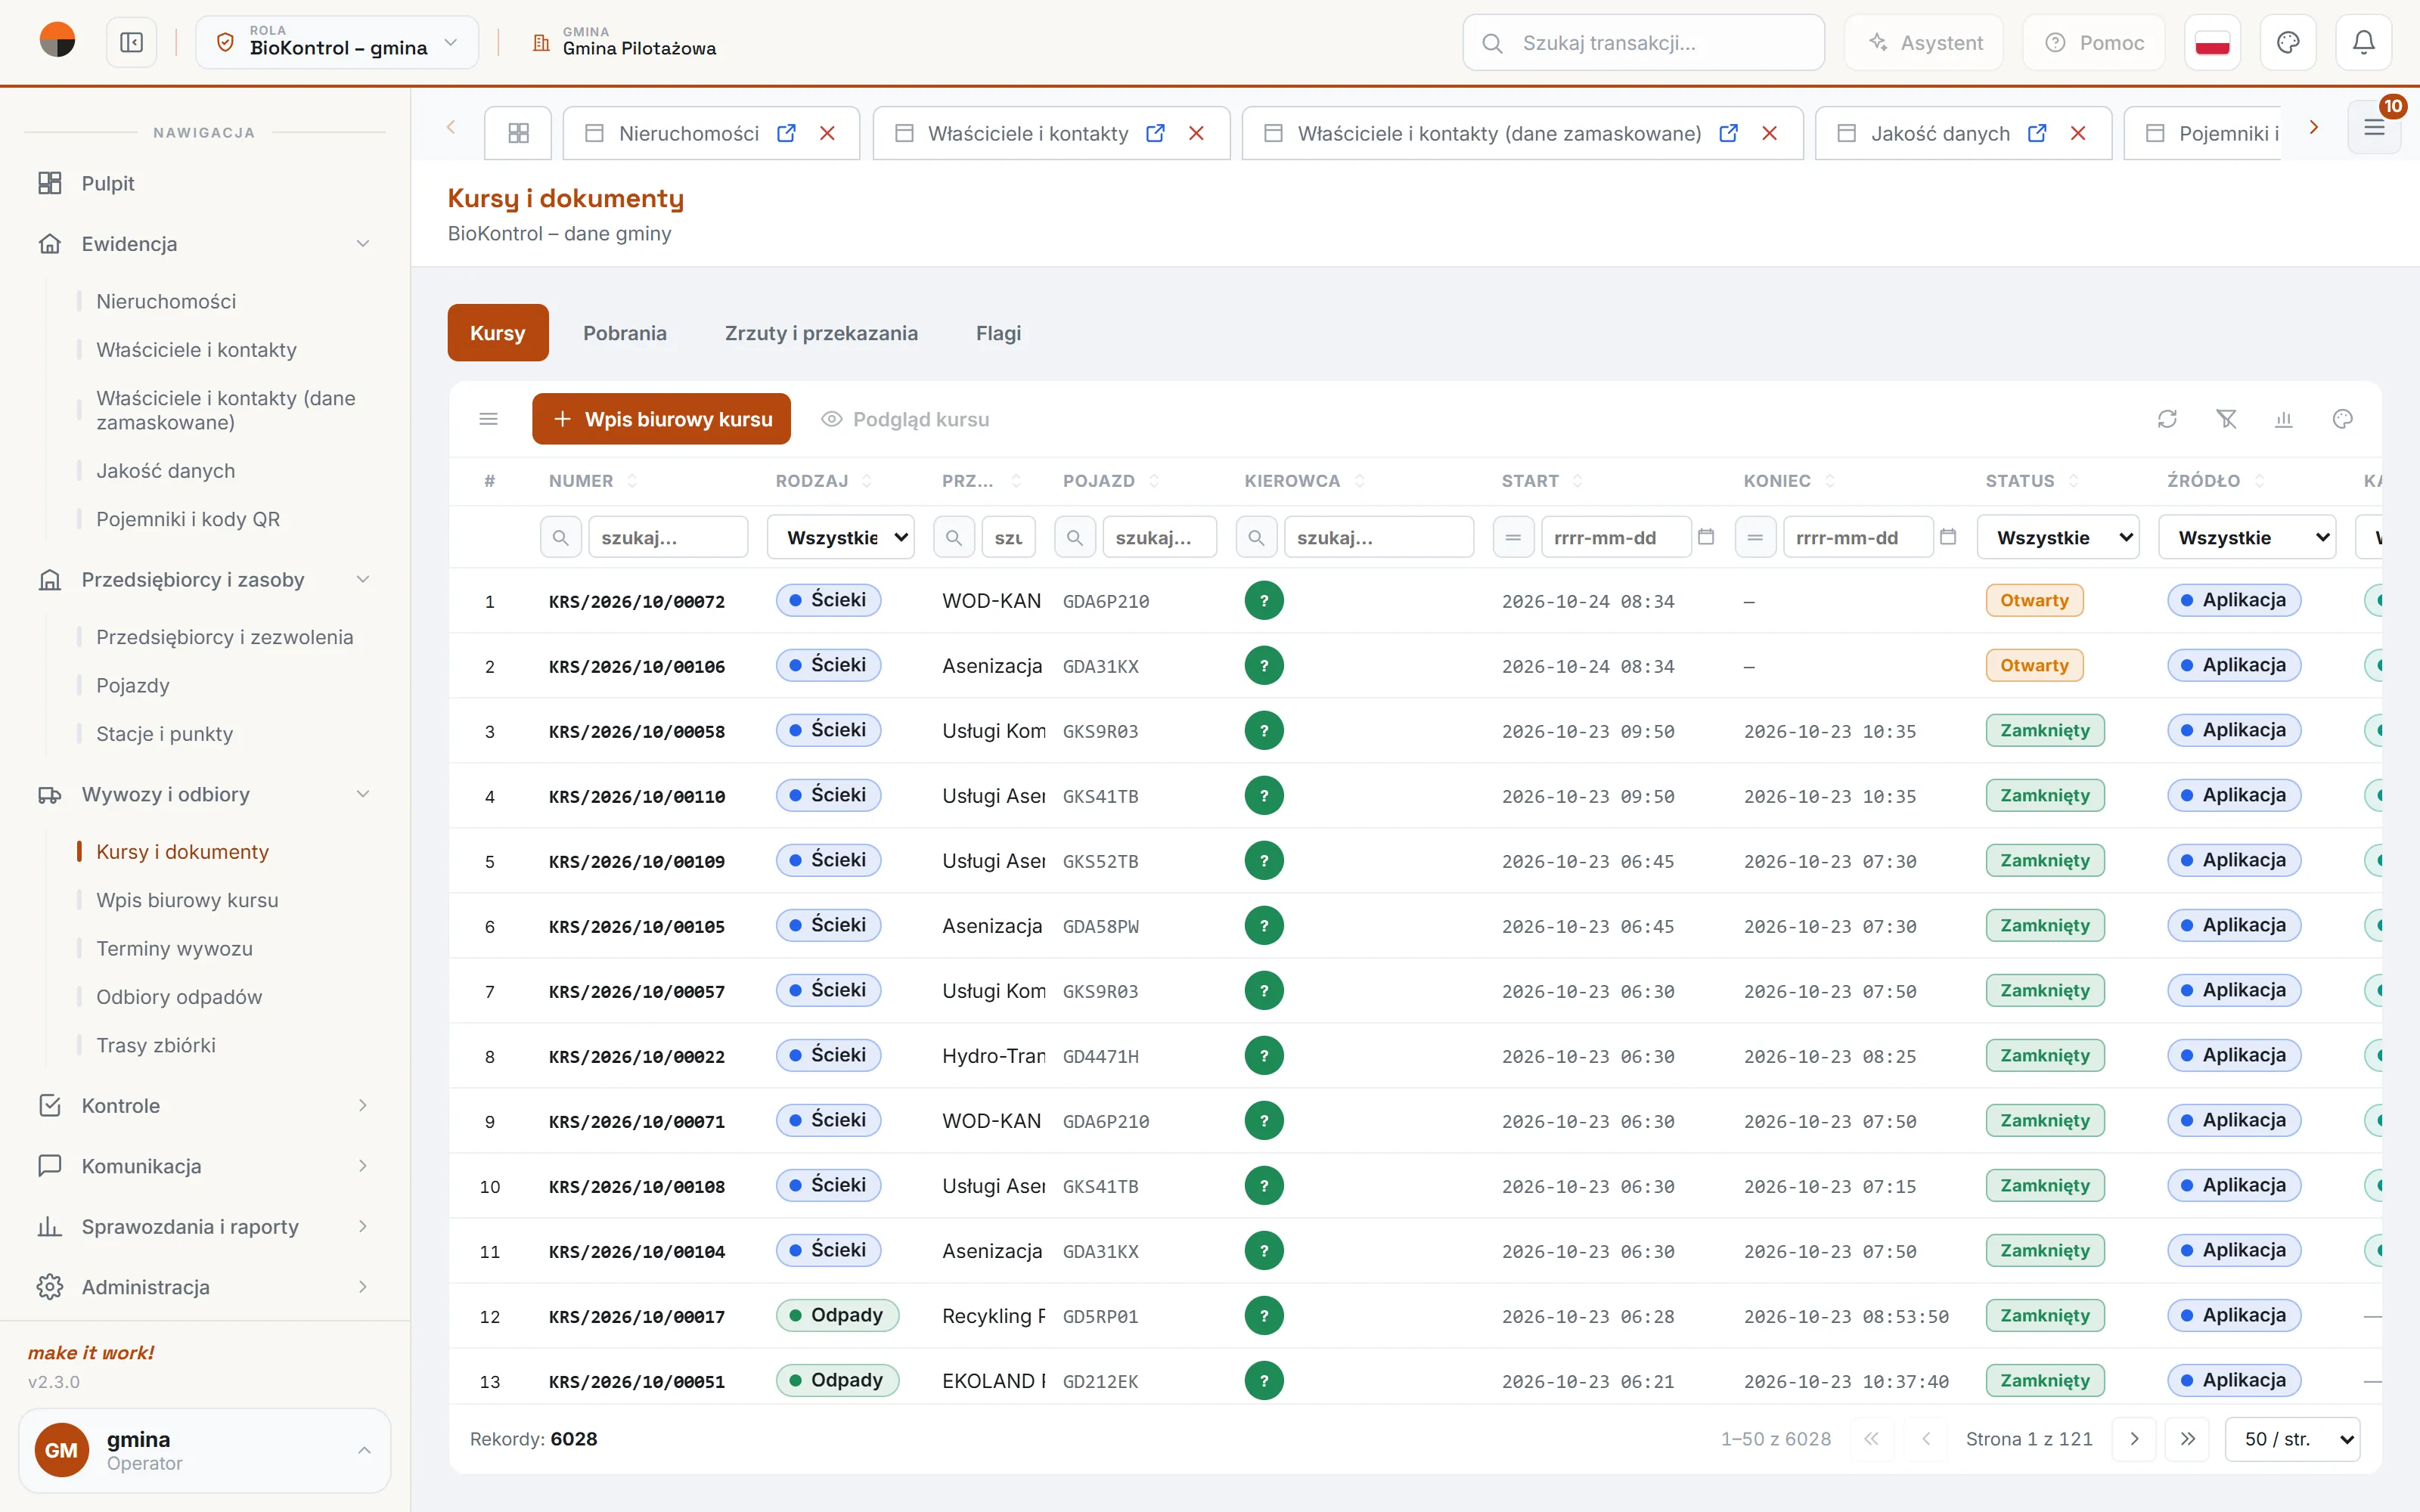Expand the gmina Operator user menu
2420x1512 pixels.
tap(204, 1450)
